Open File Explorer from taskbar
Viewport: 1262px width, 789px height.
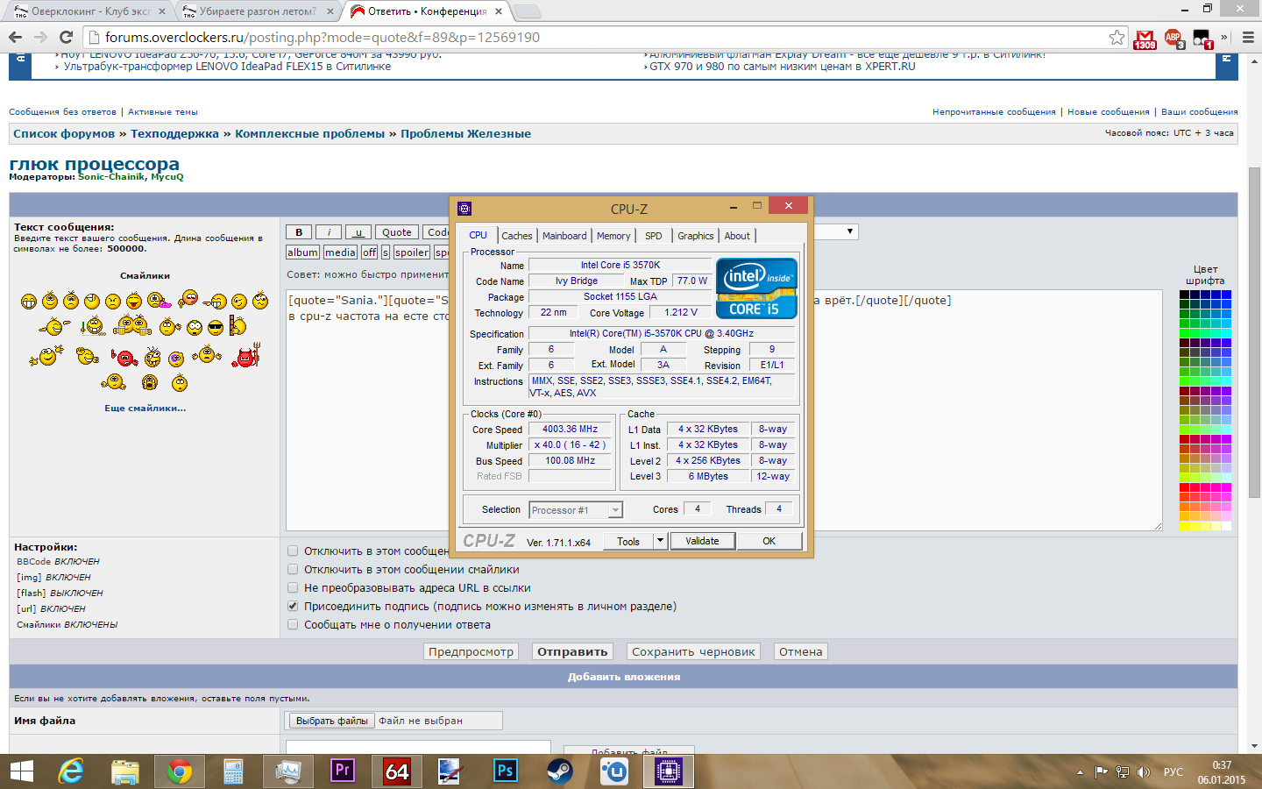point(125,771)
